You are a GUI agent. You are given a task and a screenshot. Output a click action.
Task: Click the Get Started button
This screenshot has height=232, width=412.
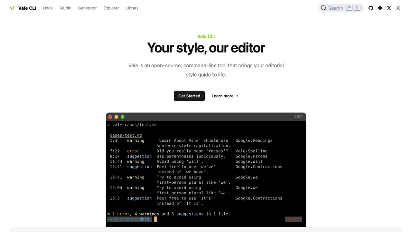coord(189,96)
